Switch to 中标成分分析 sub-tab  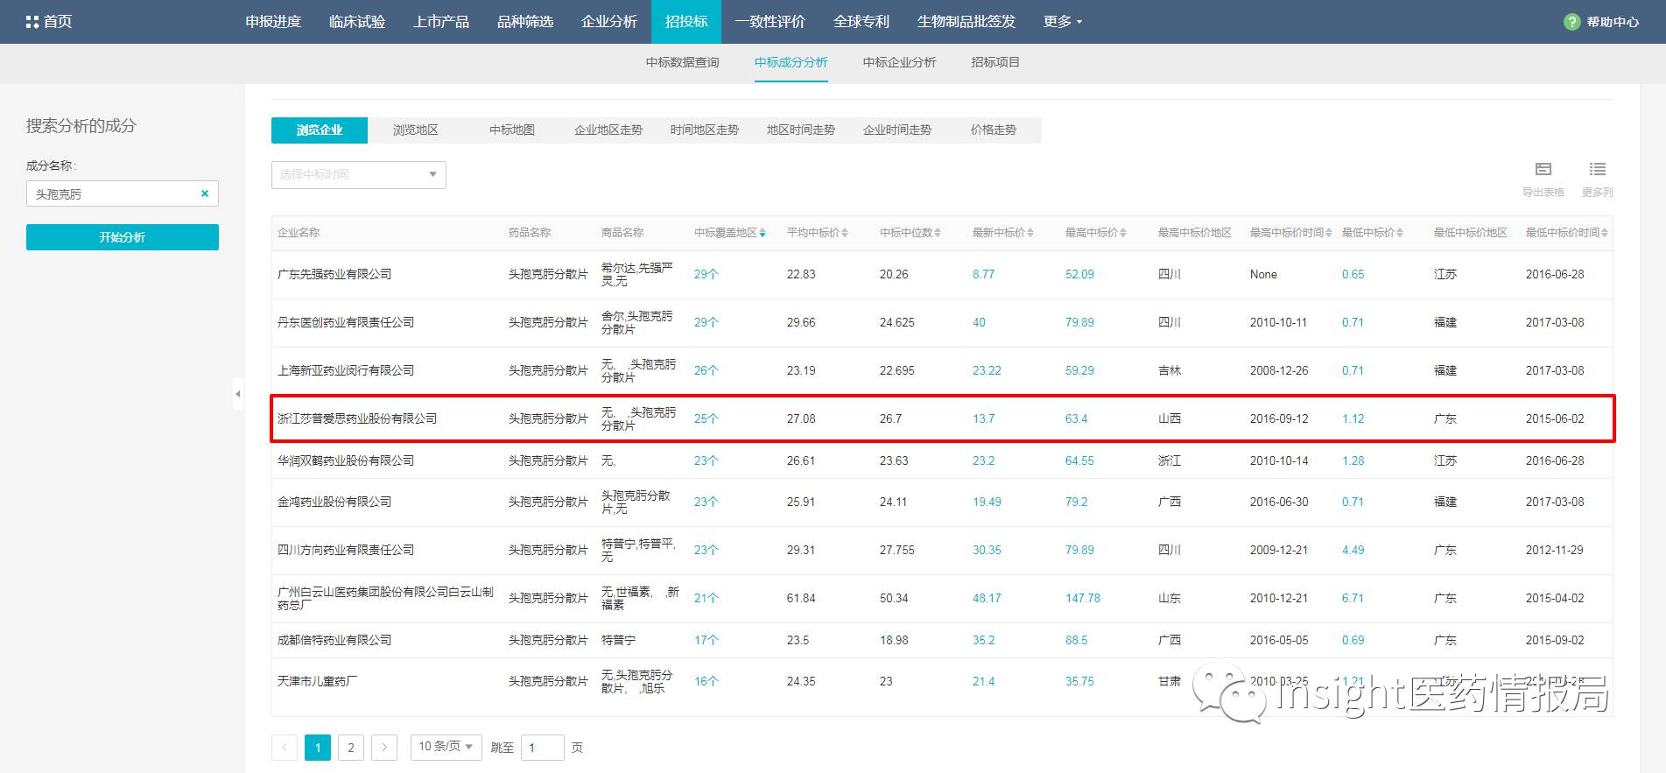tap(791, 62)
